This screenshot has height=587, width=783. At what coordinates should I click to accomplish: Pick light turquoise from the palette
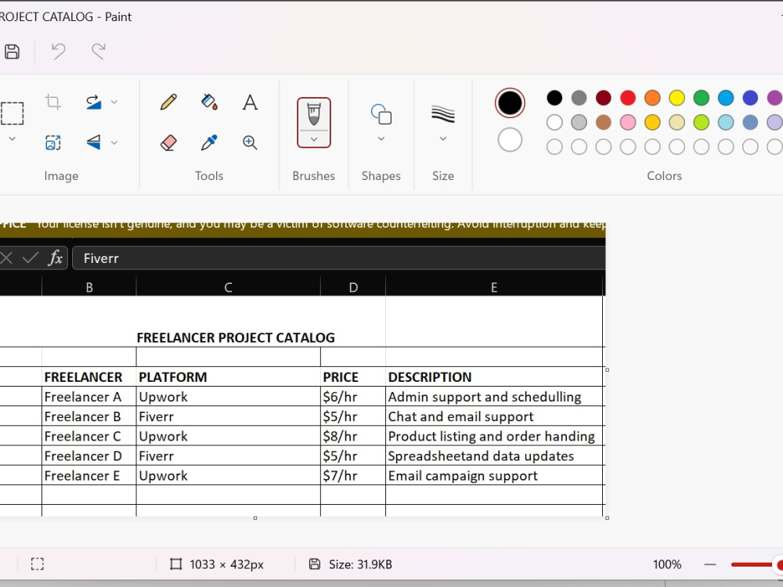click(x=726, y=122)
